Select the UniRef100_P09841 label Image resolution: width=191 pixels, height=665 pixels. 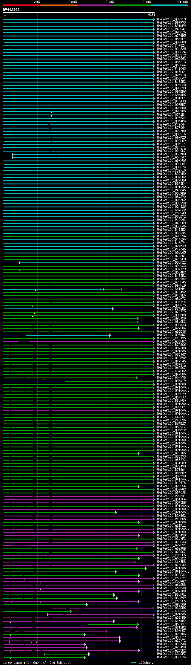[171, 496]
